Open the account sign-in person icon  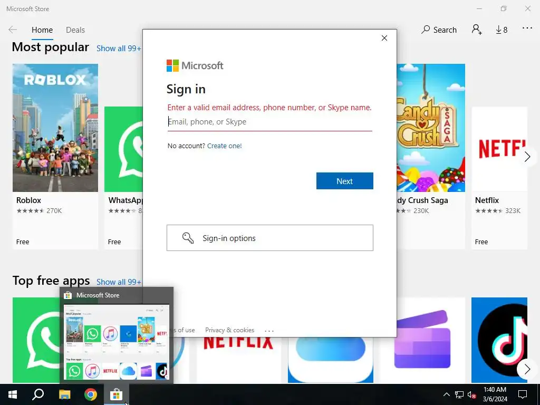[477, 30]
